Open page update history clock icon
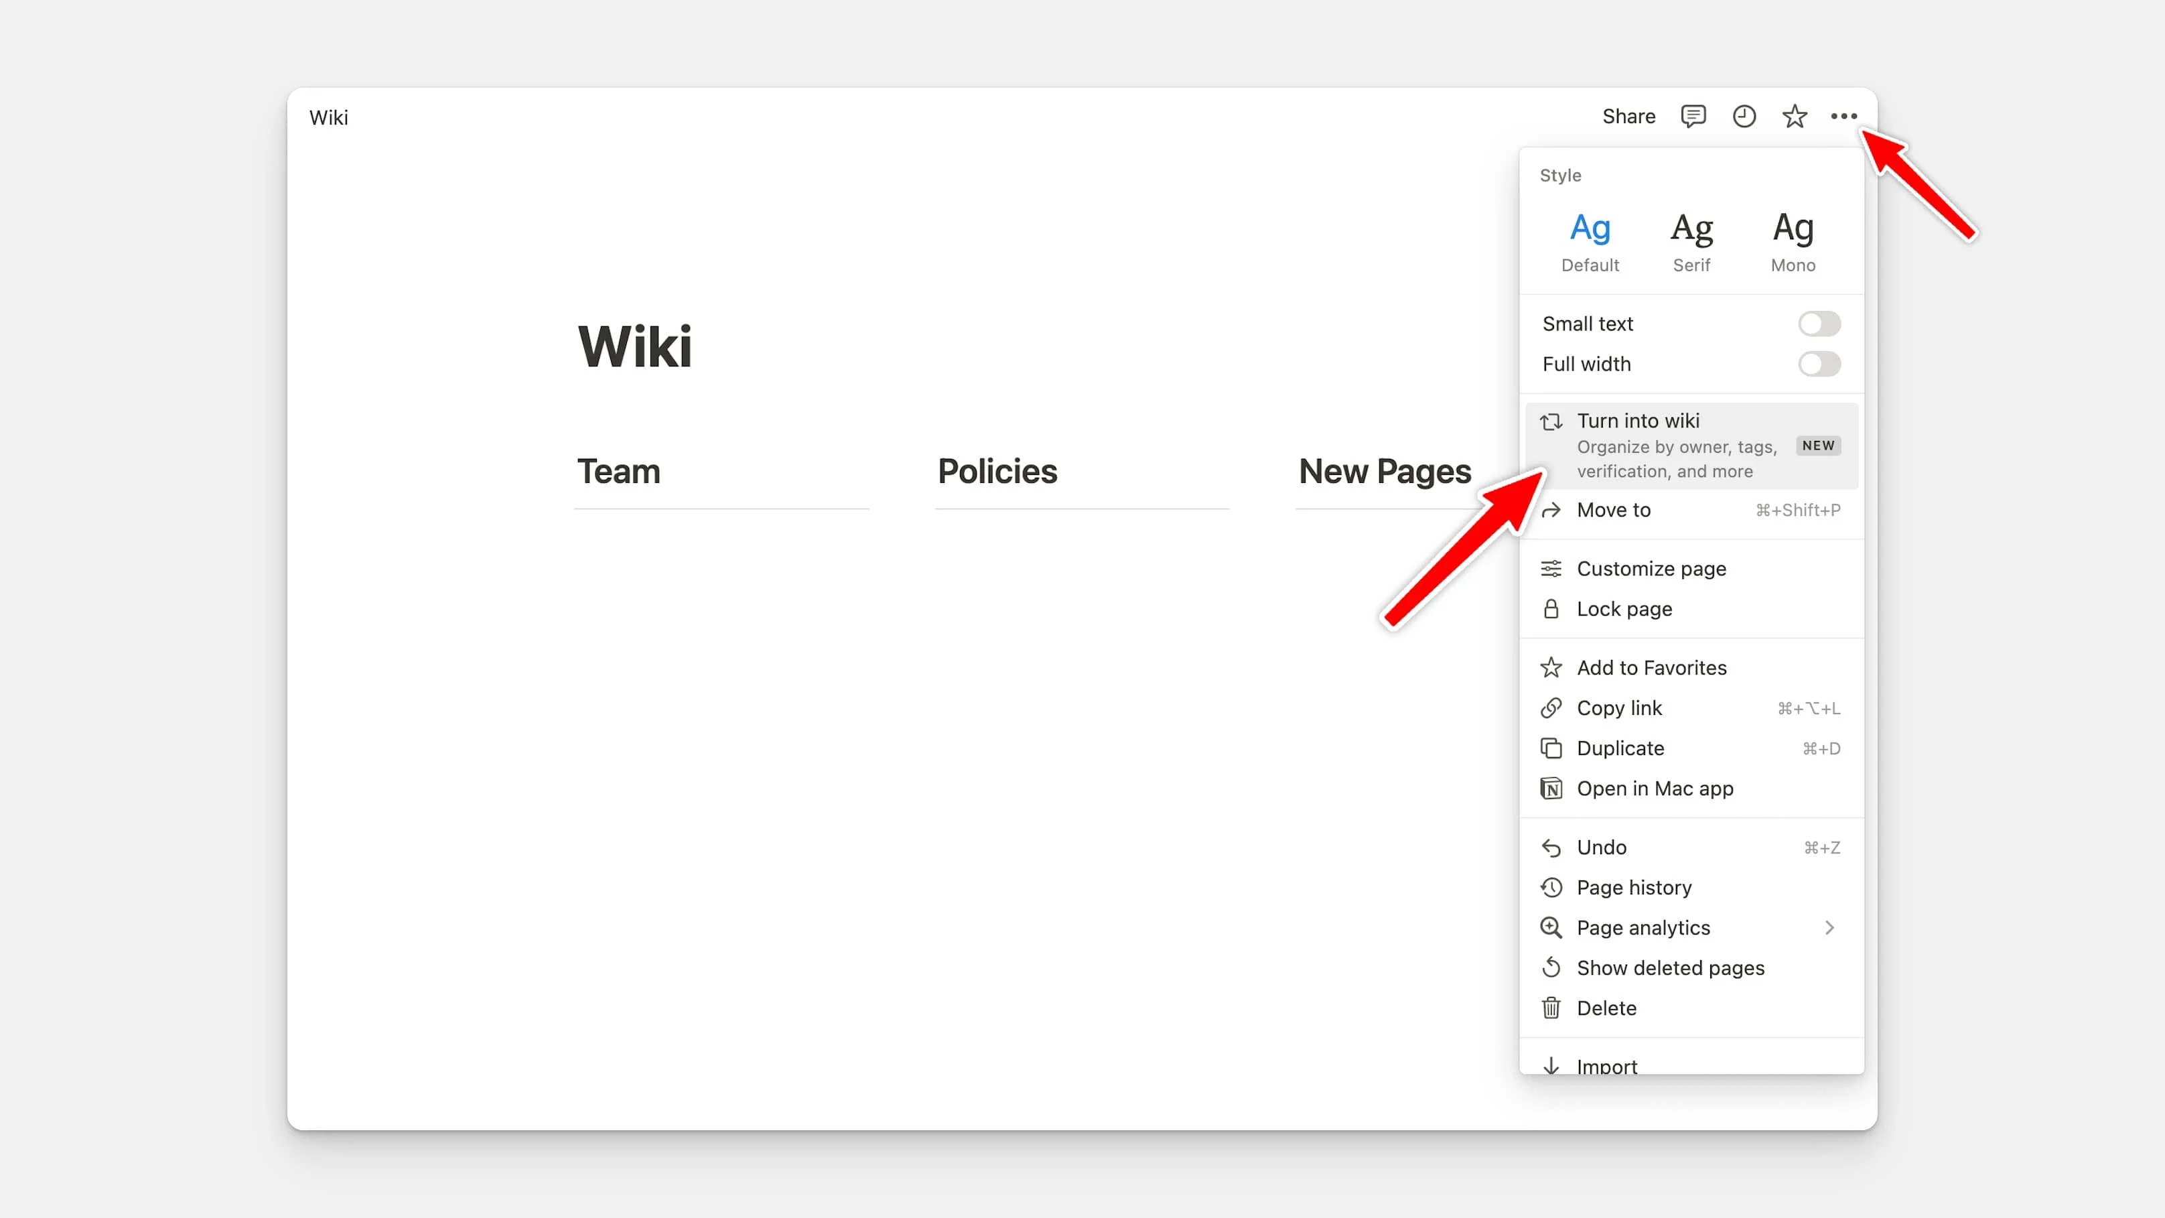This screenshot has width=2165, height=1218. tap(1744, 117)
